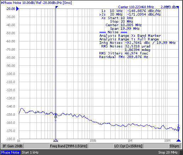Select the Phase Noise tab in status bar

pos(10,152)
